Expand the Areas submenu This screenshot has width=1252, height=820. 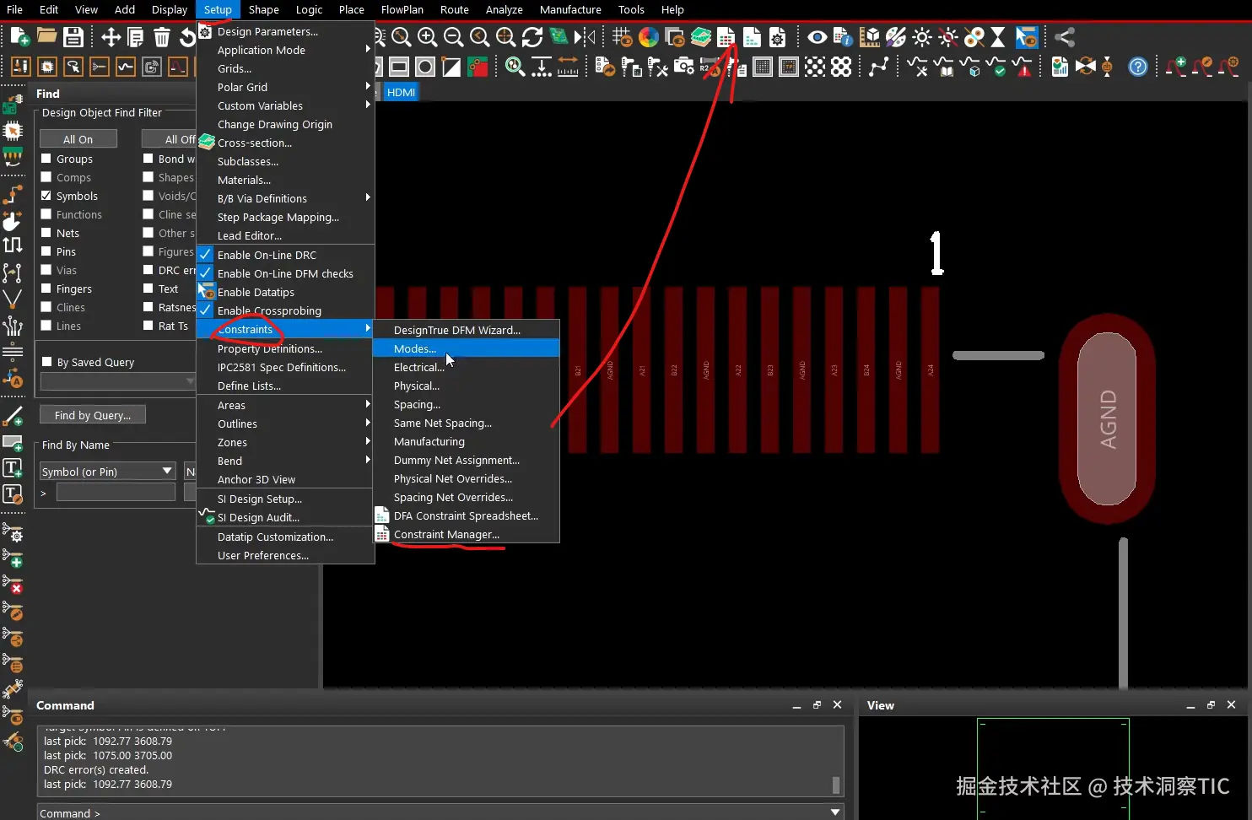[285, 405]
